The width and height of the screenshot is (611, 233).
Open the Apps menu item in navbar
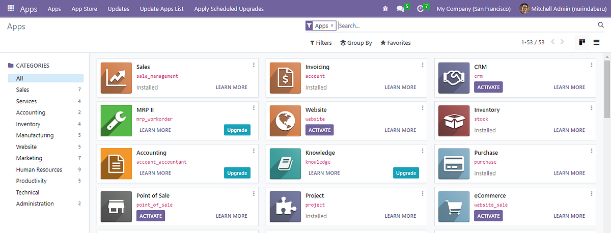pos(54,9)
